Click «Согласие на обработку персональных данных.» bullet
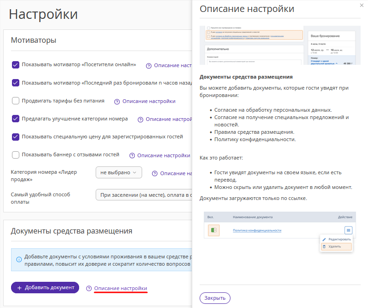Screen dimensions: 368x308 [x=273, y=110]
